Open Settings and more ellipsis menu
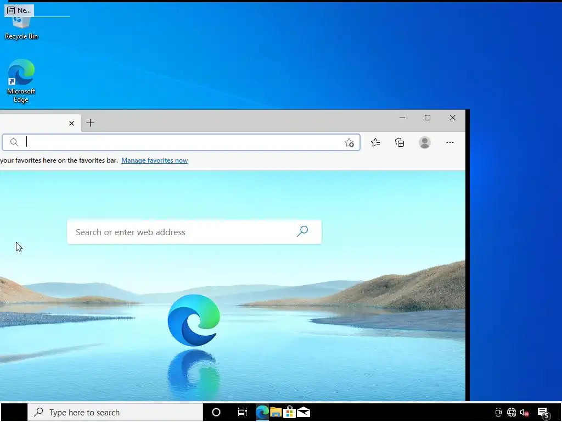The height and width of the screenshot is (422, 562). (x=450, y=142)
